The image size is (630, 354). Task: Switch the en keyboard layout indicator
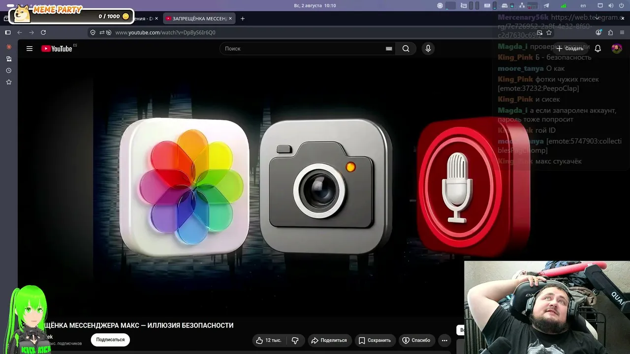tap(583, 5)
